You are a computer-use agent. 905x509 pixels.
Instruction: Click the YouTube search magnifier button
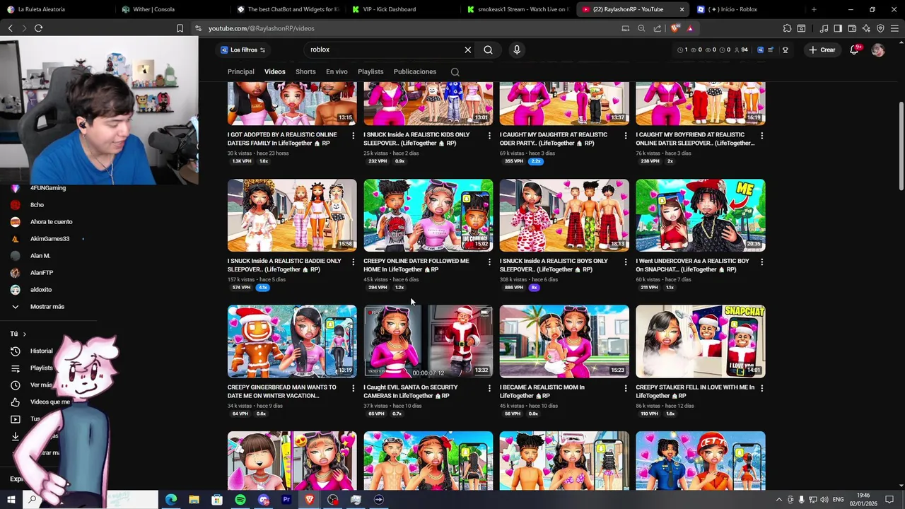(x=488, y=49)
